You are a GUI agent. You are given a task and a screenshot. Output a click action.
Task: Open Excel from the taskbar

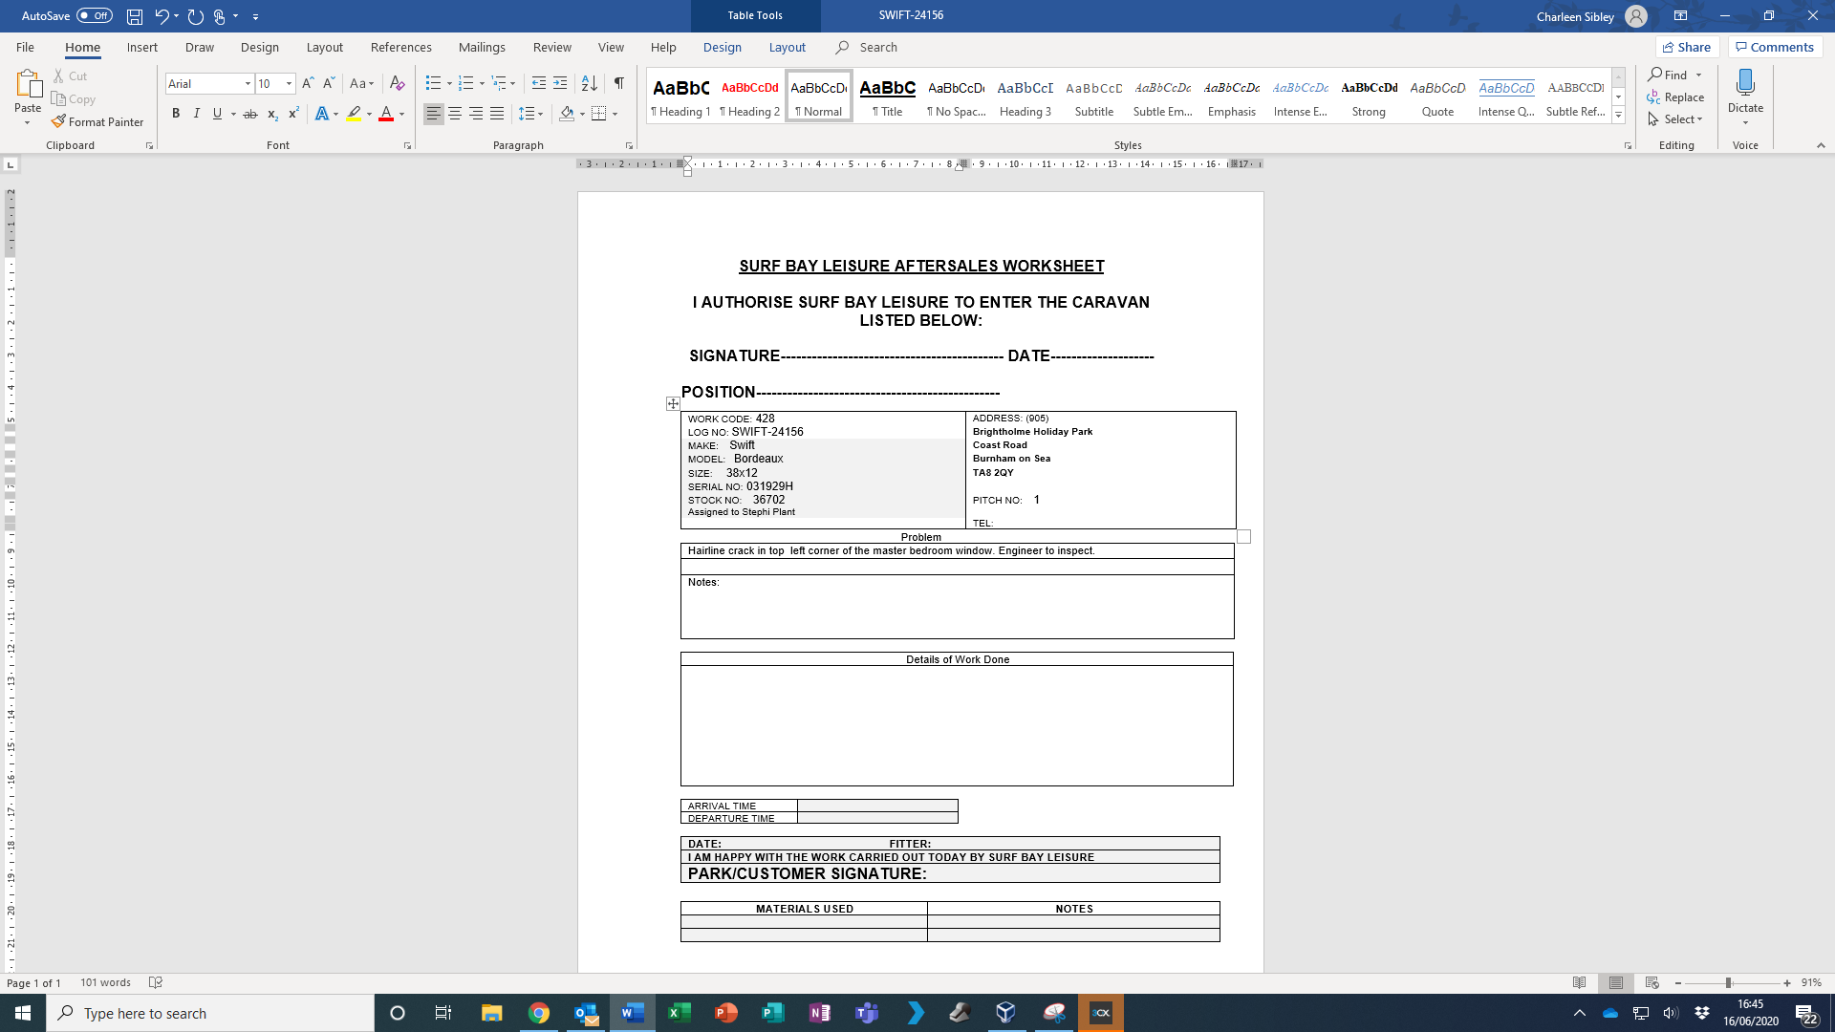680,1013
